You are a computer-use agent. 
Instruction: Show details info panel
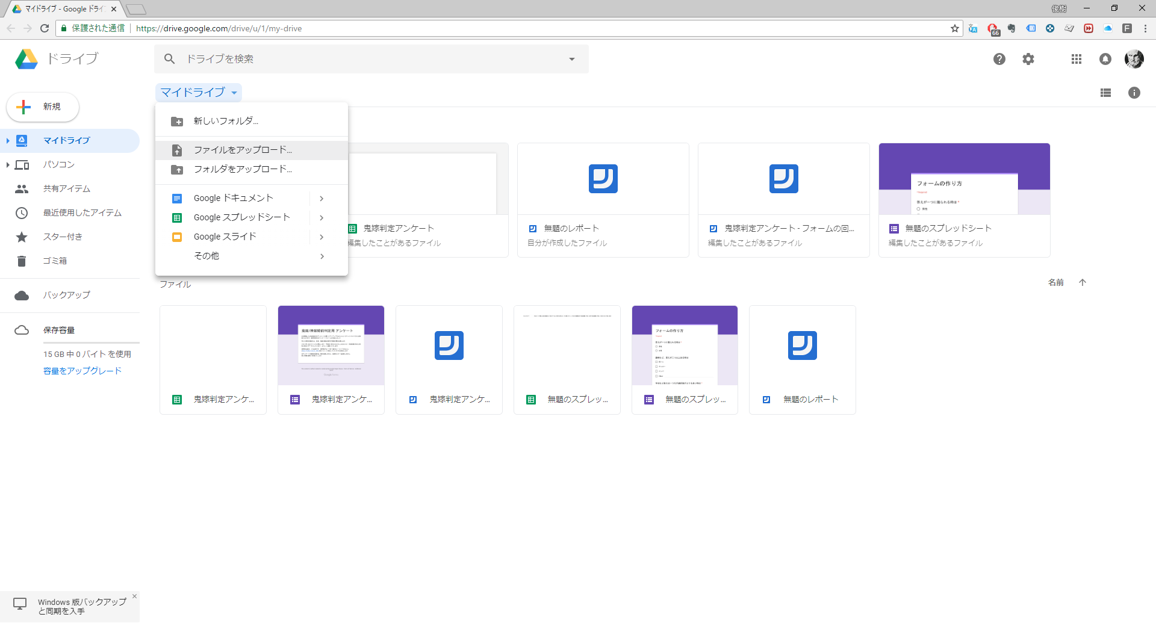1134,93
